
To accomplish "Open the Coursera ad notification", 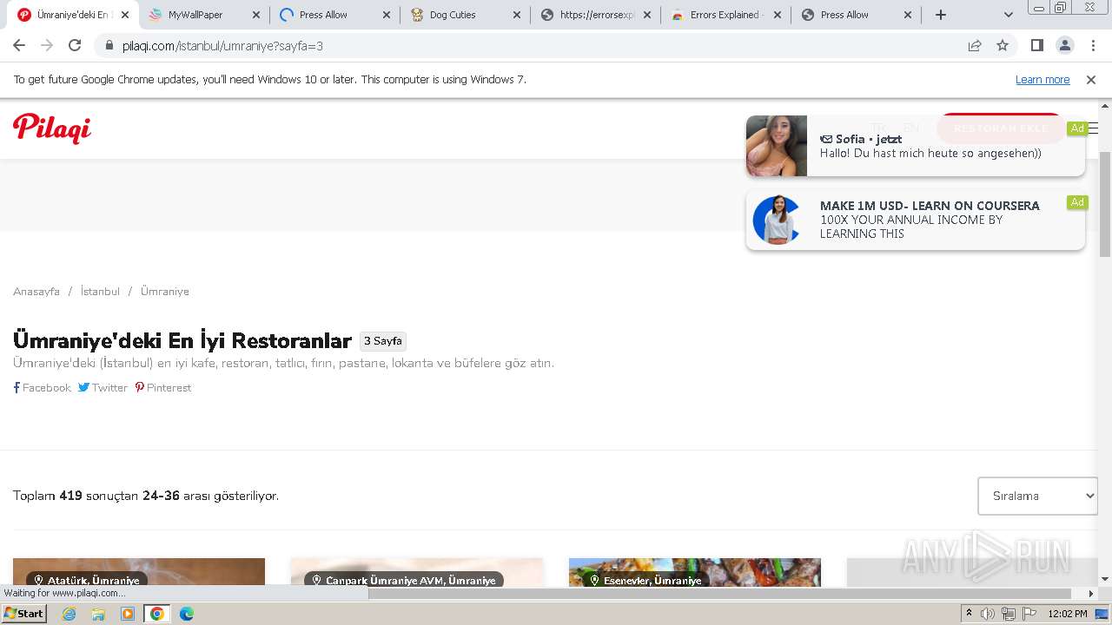I will pyautogui.click(x=916, y=220).
